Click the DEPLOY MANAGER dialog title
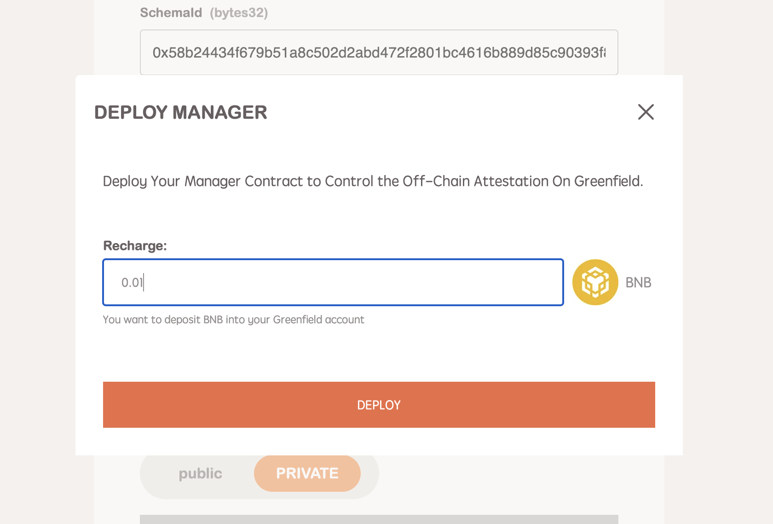Viewport: 773px width, 524px height. [x=180, y=112]
